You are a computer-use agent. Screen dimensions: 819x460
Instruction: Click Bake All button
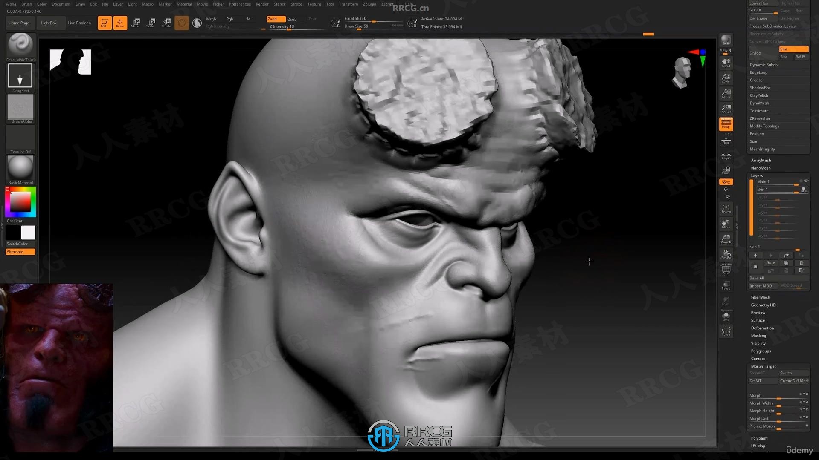pos(778,278)
